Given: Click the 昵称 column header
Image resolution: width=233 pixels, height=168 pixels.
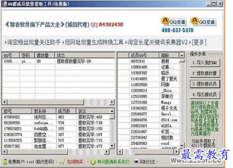Looking at the screenshot, I should 169,56.
